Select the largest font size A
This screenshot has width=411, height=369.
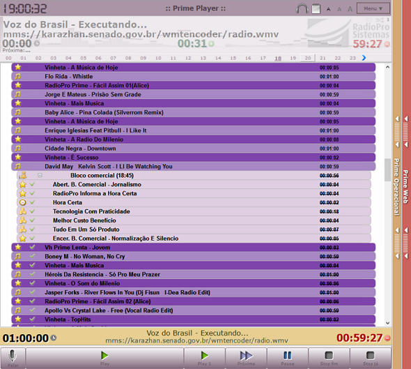pyautogui.click(x=350, y=9)
